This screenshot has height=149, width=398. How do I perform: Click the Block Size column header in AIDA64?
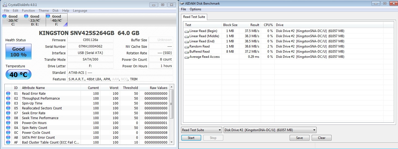click(230, 25)
